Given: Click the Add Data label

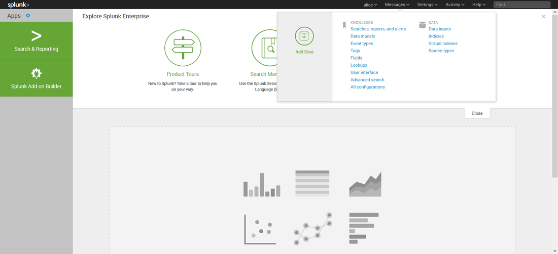Looking at the screenshot, I should (304, 52).
